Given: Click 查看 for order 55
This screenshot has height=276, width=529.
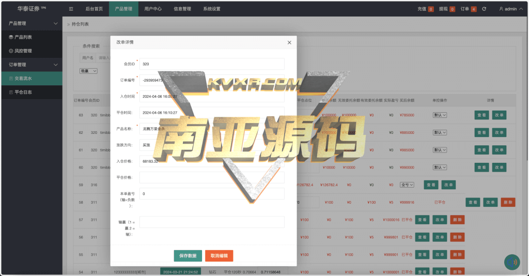Looking at the screenshot, I should pos(422,255).
